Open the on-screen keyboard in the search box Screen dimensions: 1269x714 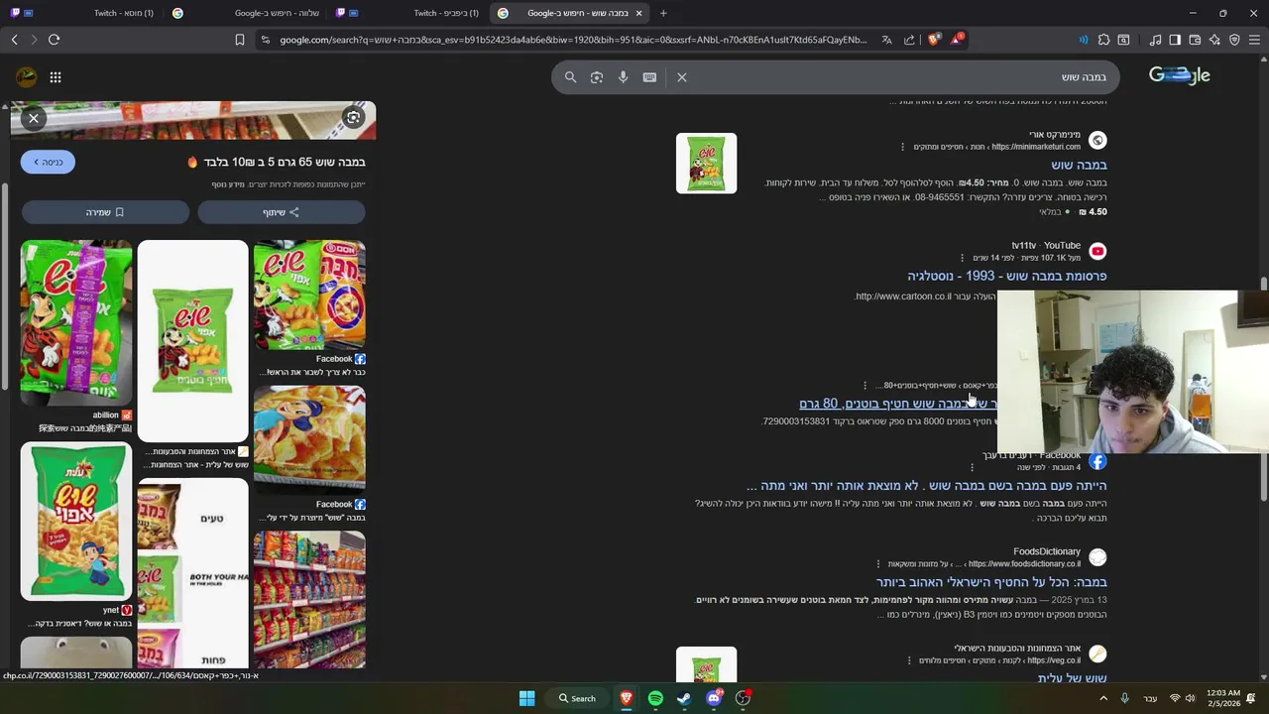tap(649, 77)
